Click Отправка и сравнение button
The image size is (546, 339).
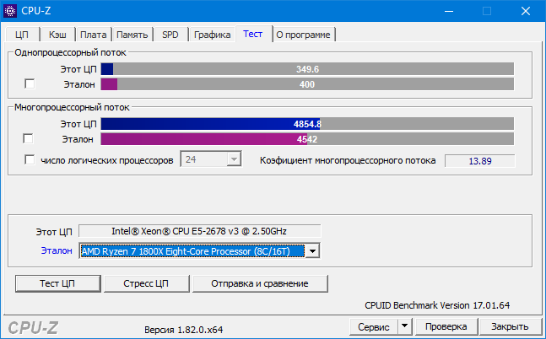tap(260, 283)
